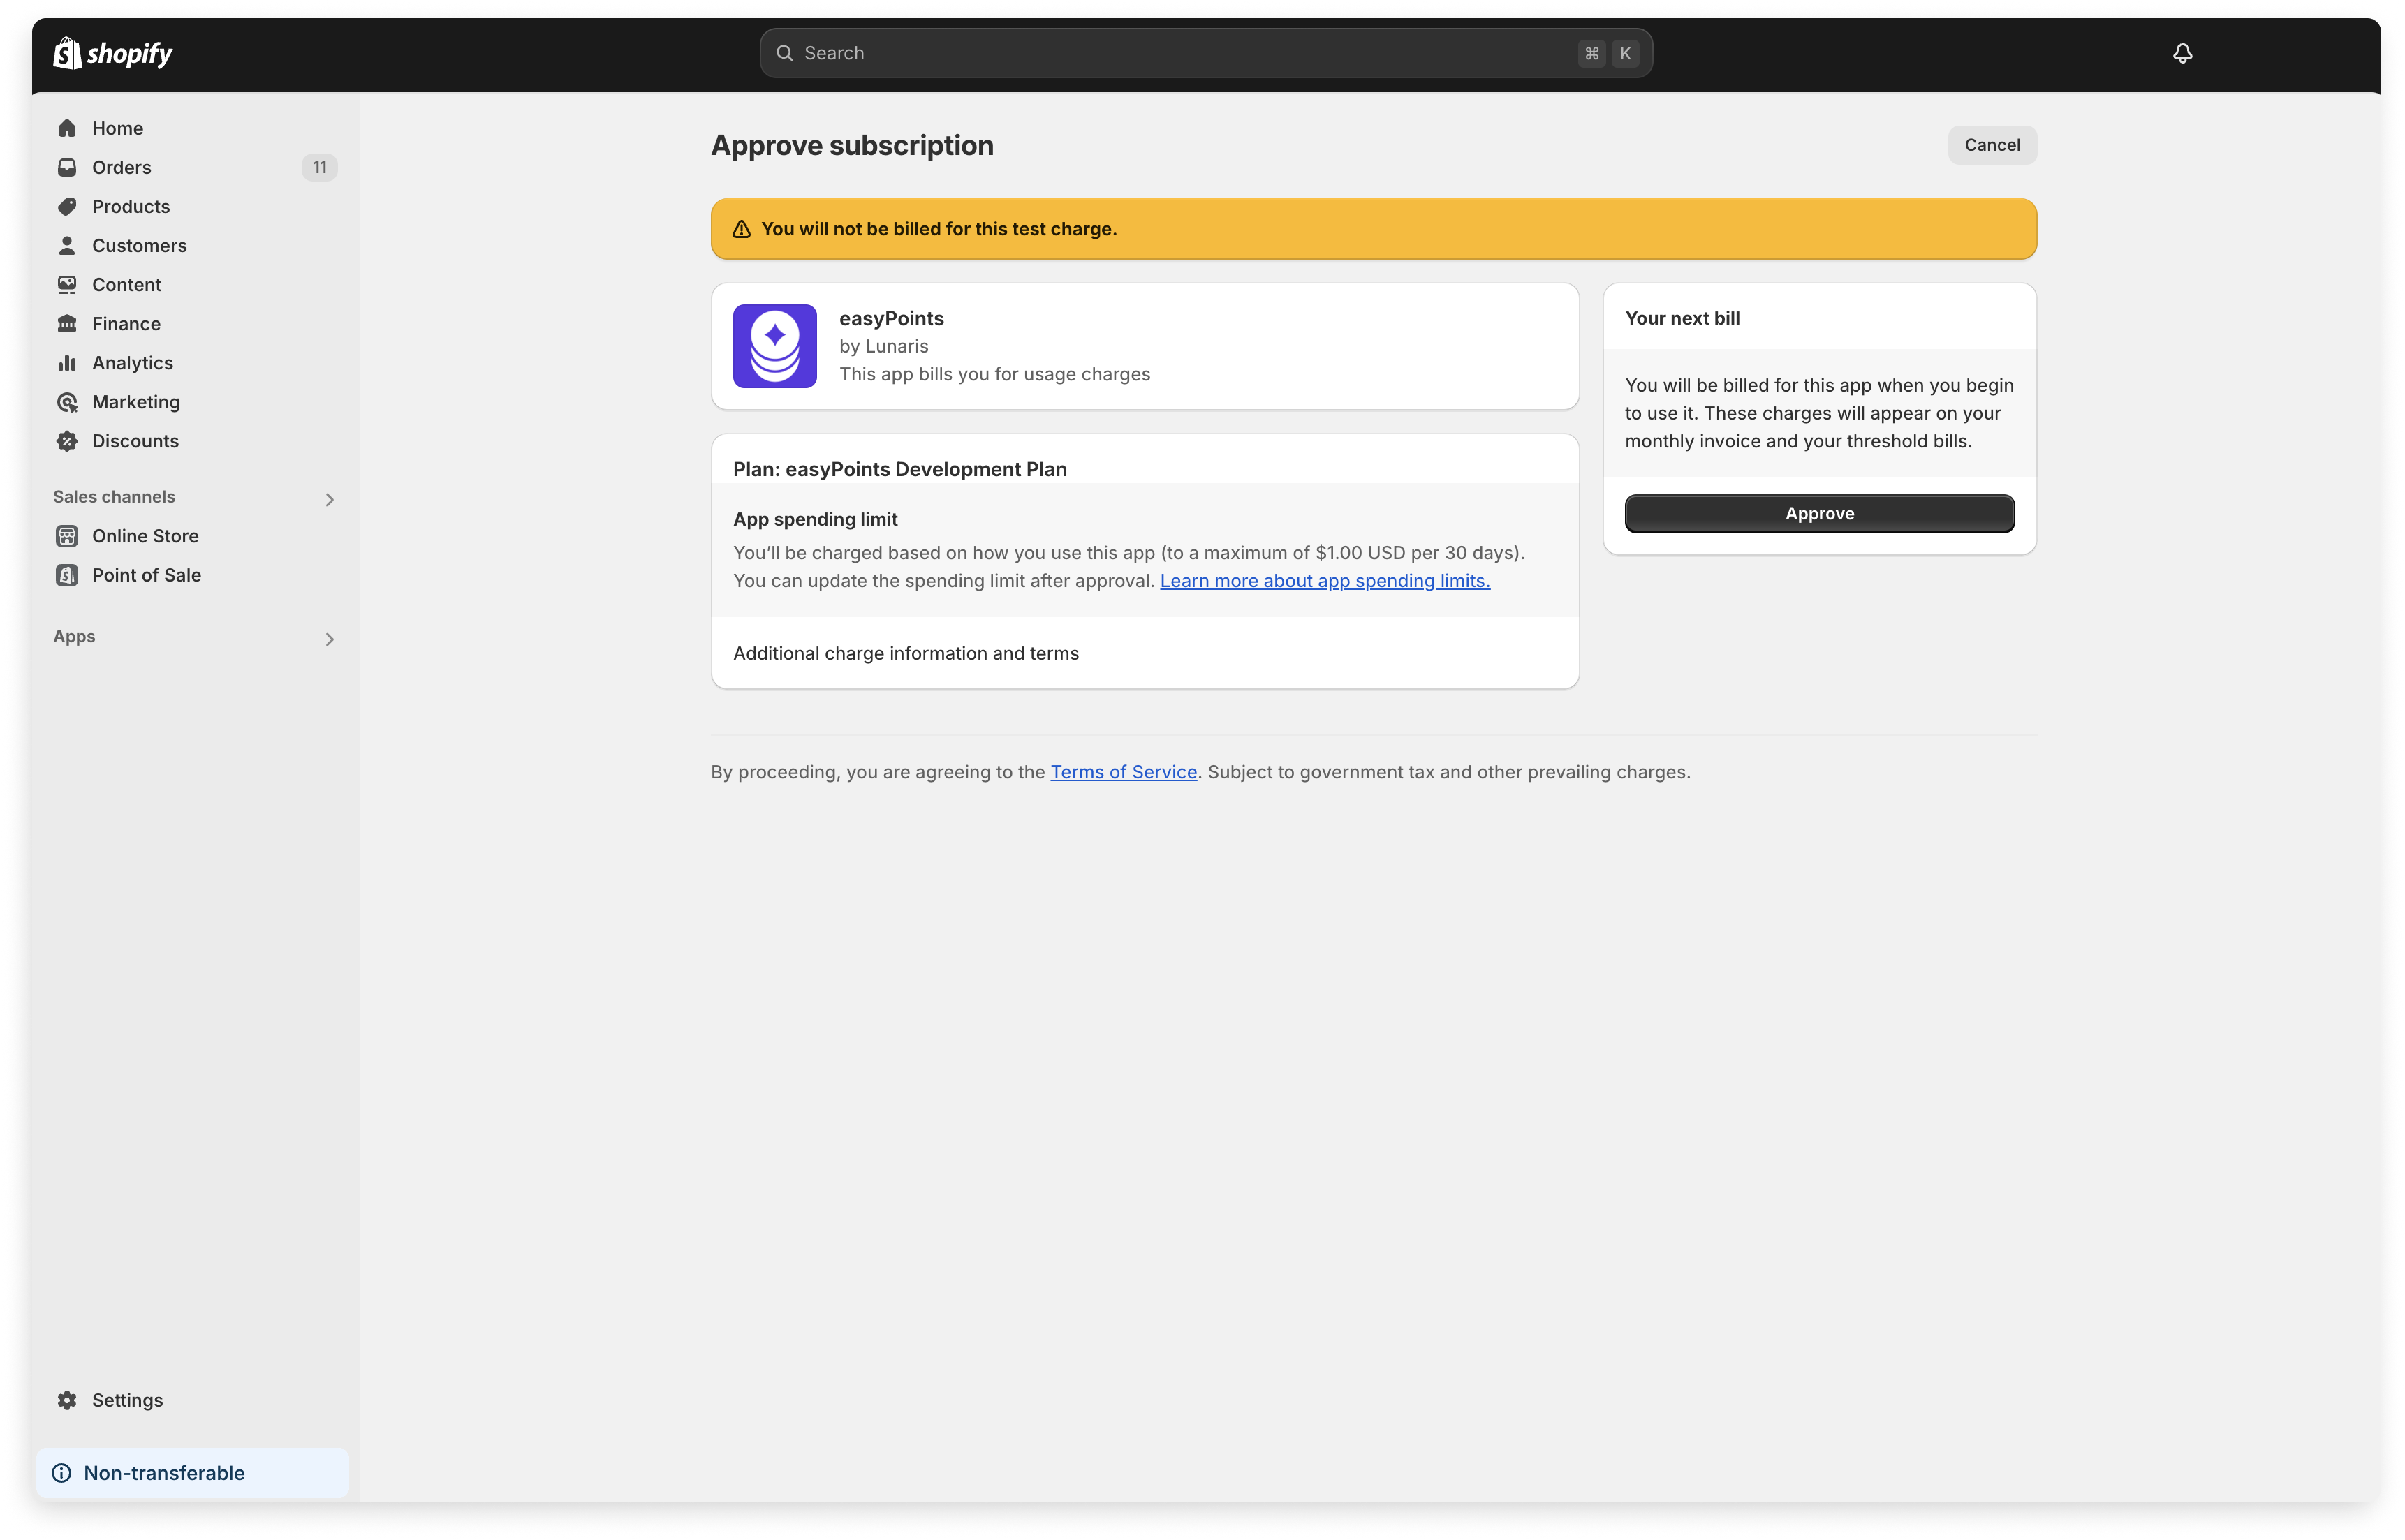Click the Settings gear icon

pos(67,1400)
